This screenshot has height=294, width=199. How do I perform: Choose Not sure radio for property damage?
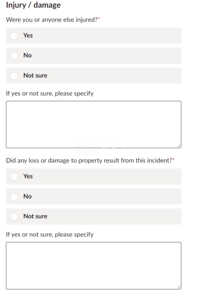click(14, 217)
